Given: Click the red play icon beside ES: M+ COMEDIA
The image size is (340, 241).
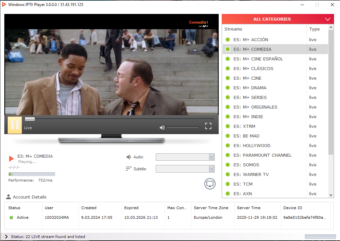Looking at the screenshot, I should [12, 159].
